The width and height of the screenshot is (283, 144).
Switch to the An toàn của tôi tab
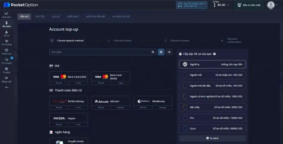click(121, 17)
